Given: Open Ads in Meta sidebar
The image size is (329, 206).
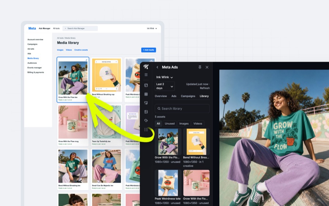Looking at the screenshot, I should coord(29,54).
